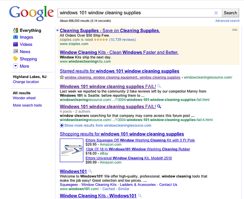This screenshot has height=199, width=244.
Task: Open 12pk Windows101 Rubber product
Action: 138,149
